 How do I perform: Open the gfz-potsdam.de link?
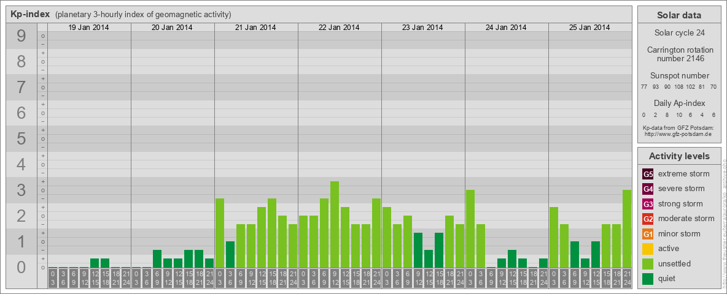[x=678, y=134]
